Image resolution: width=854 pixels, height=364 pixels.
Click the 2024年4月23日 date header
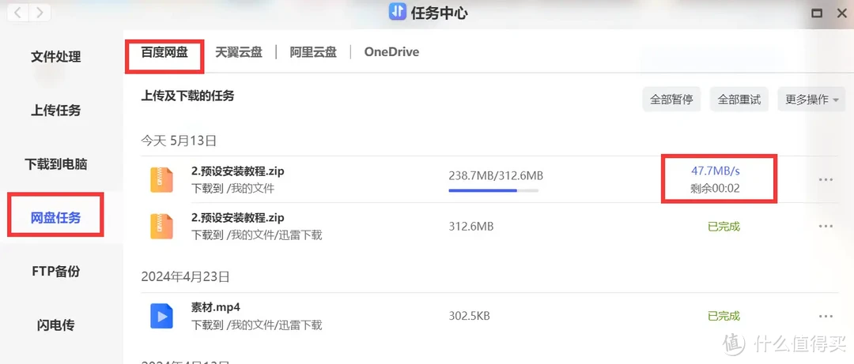[x=185, y=277]
